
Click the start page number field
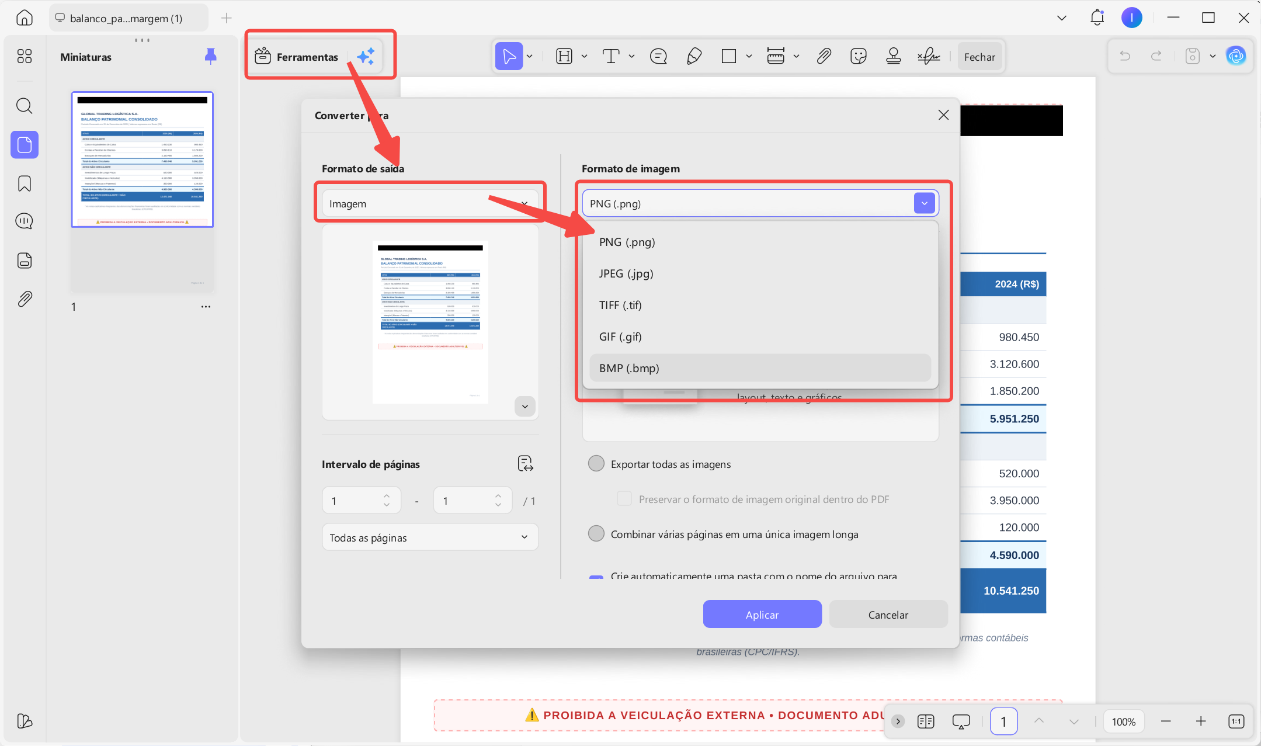pyautogui.click(x=361, y=501)
